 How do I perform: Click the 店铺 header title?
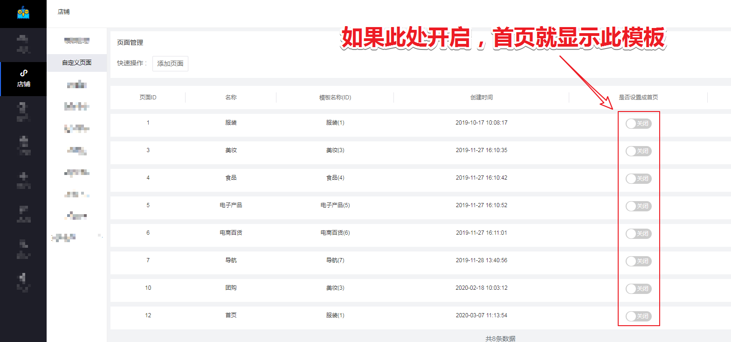64,12
